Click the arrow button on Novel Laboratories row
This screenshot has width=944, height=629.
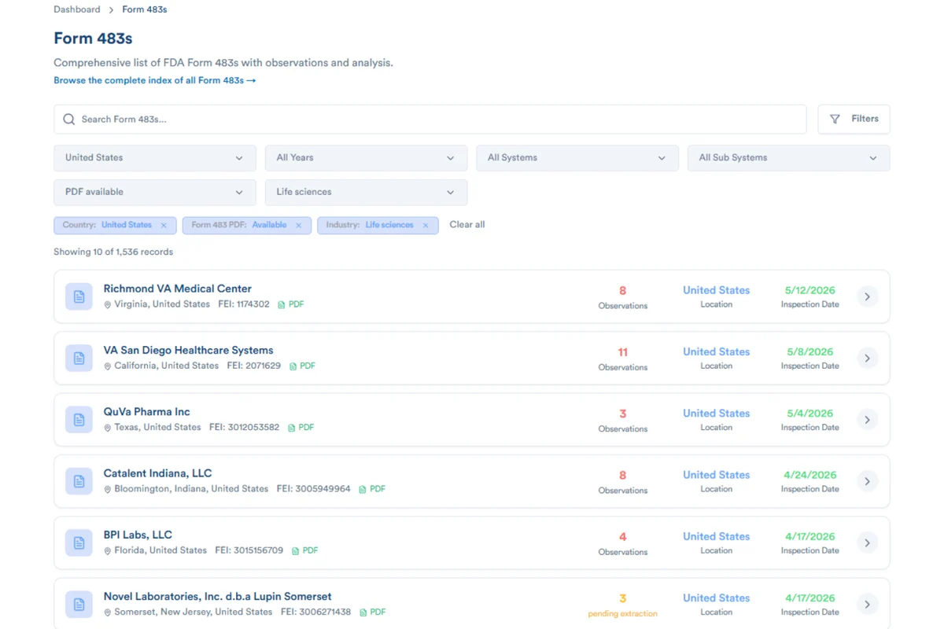pos(867,604)
